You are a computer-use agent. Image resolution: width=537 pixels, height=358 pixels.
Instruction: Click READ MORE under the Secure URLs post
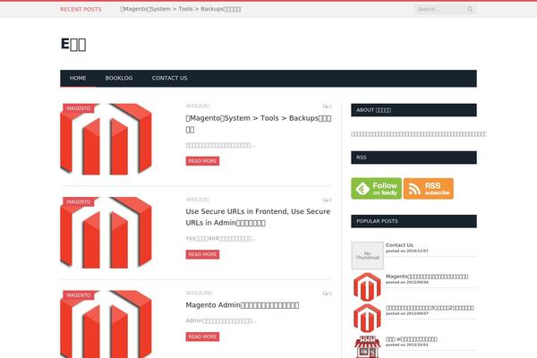pyautogui.click(x=202, y=254)
